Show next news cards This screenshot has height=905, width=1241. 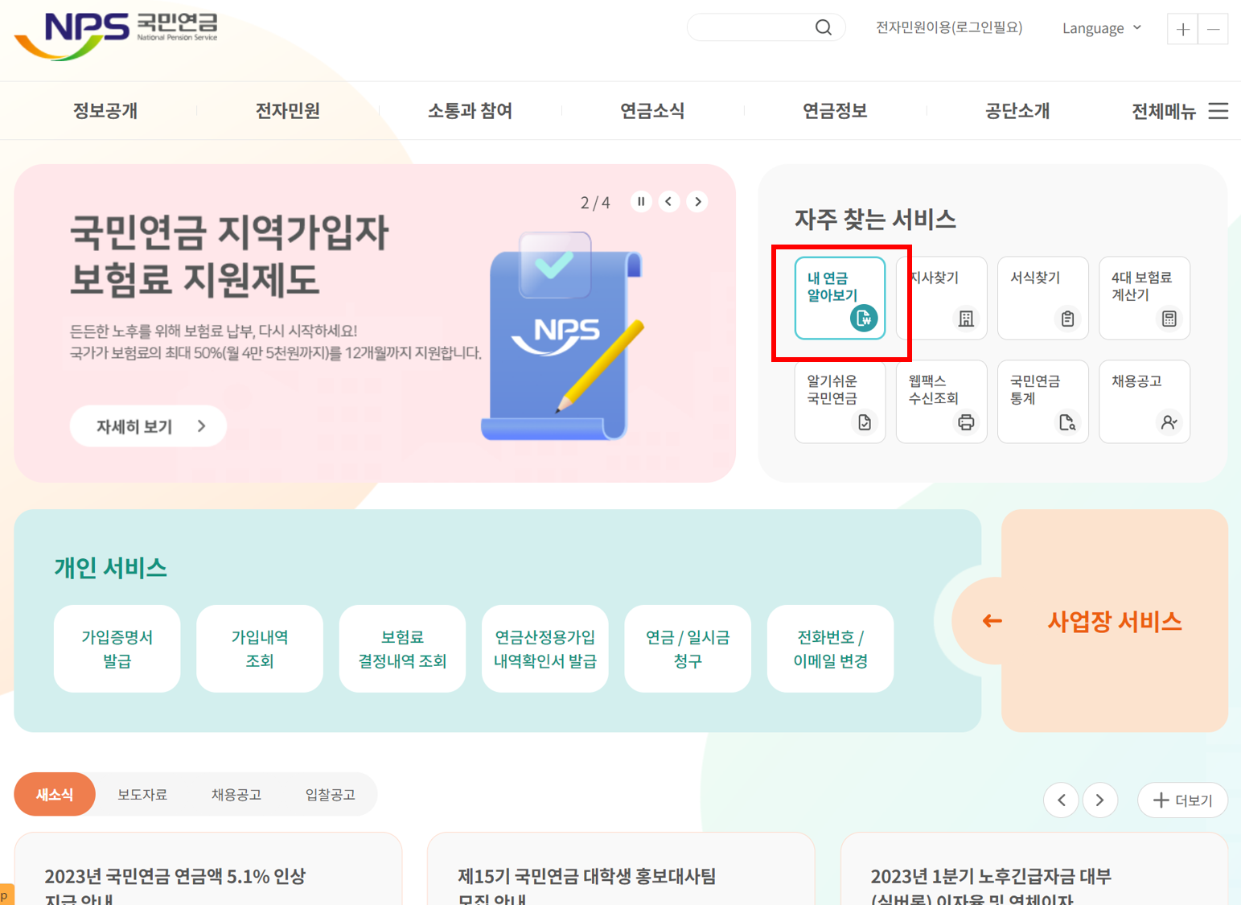(1099, 800)
